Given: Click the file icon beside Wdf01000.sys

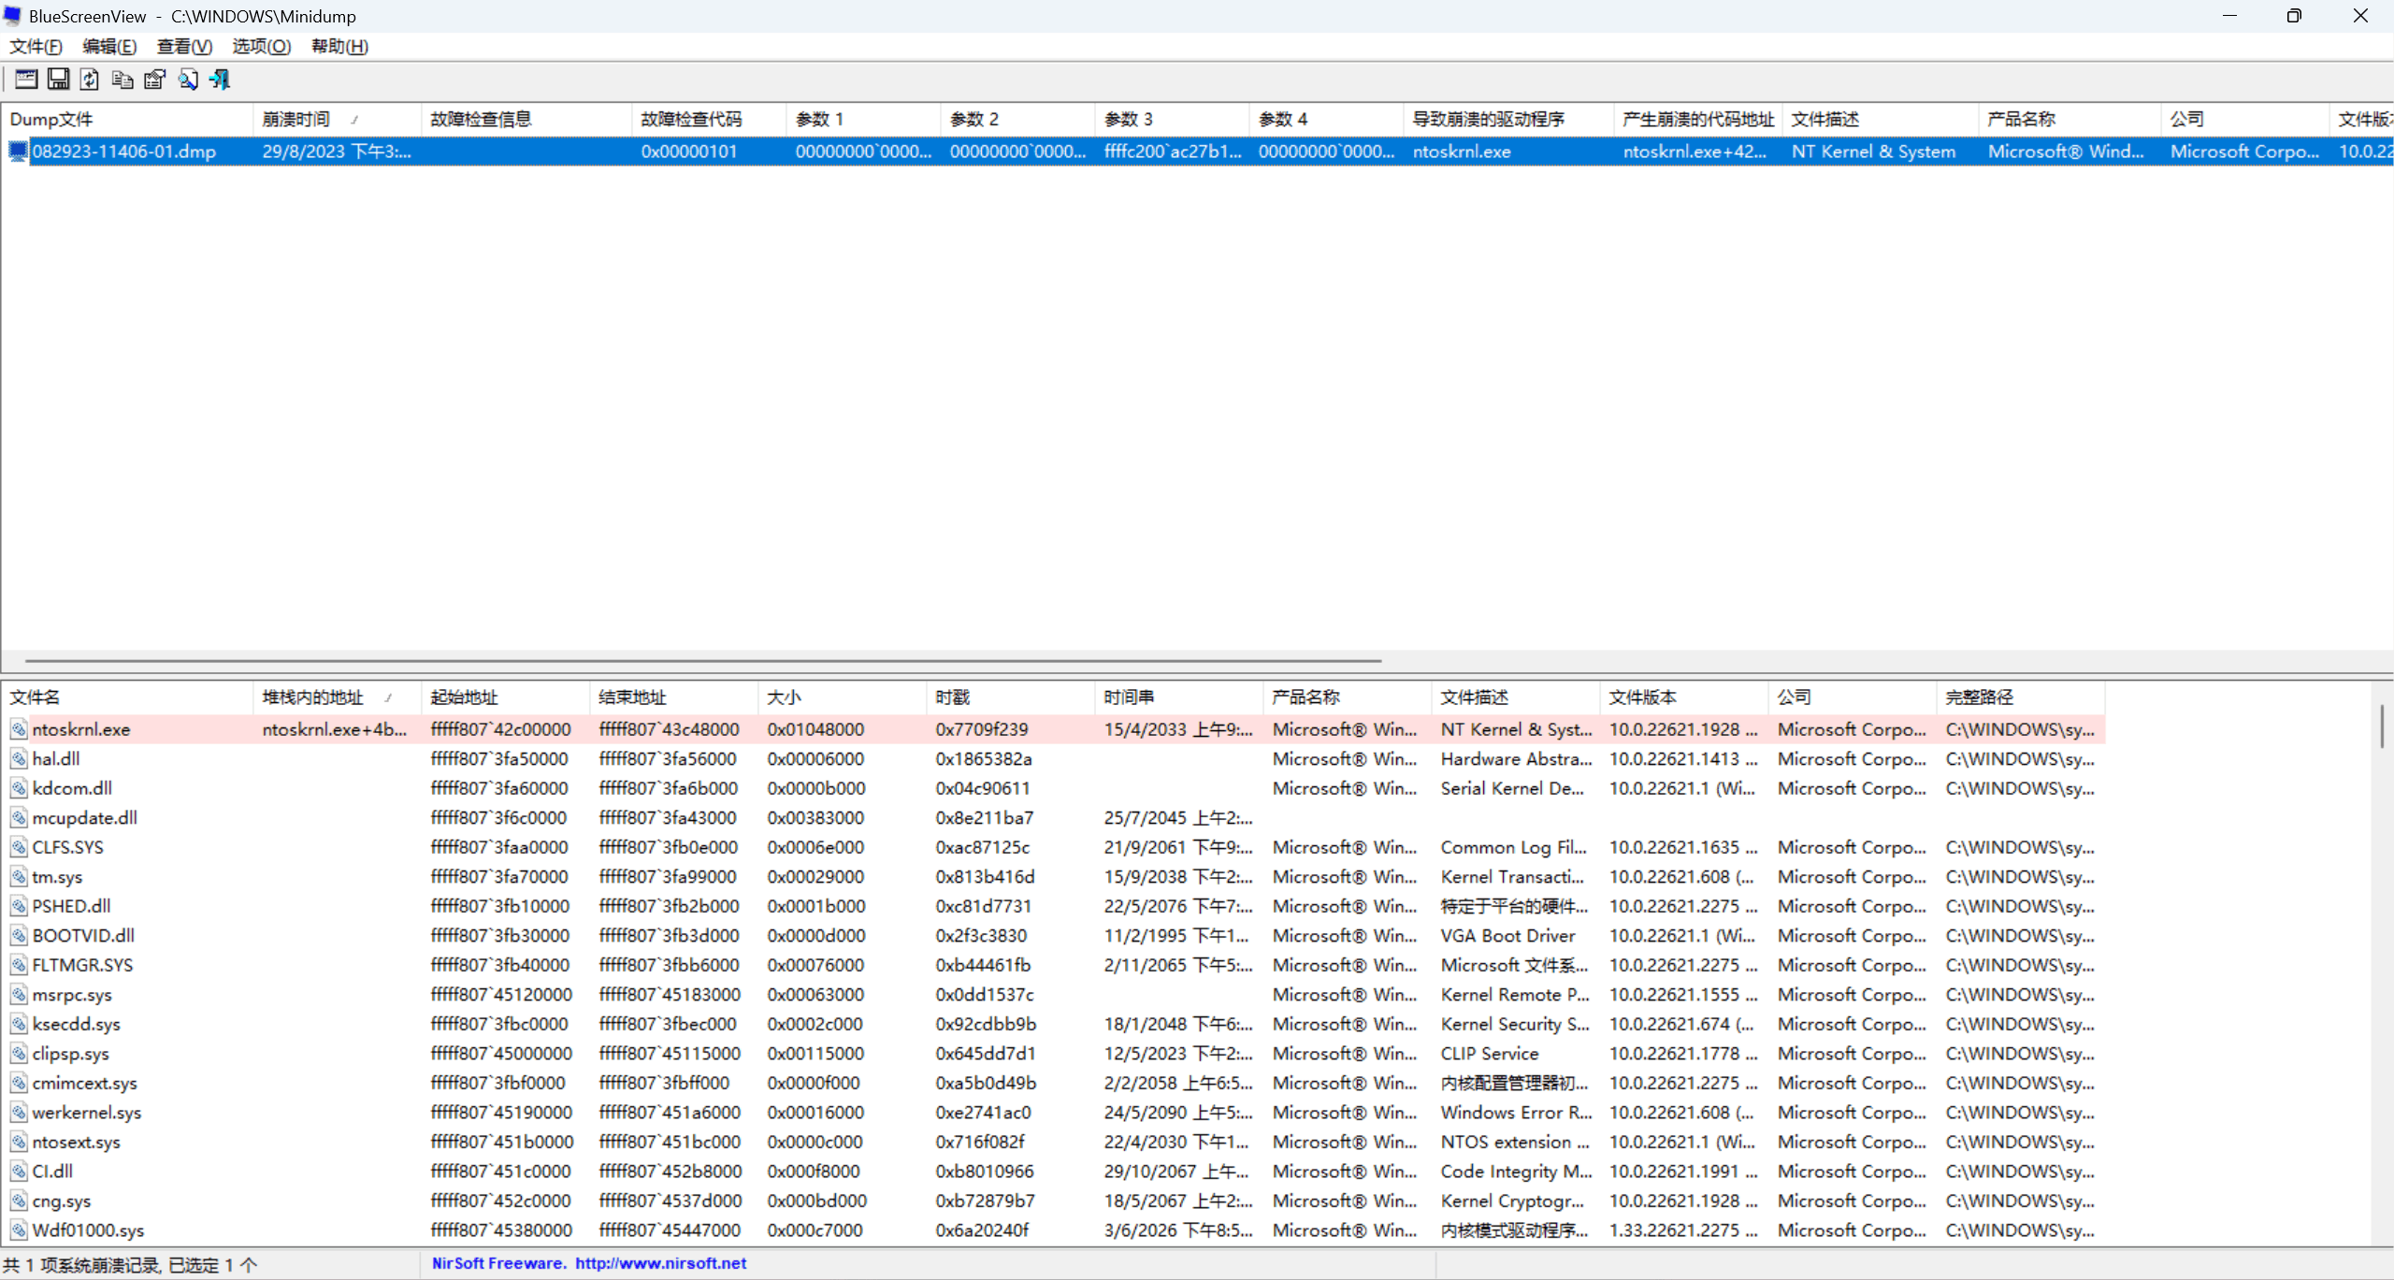Looking at the screenshot, I should [18, 1230].
